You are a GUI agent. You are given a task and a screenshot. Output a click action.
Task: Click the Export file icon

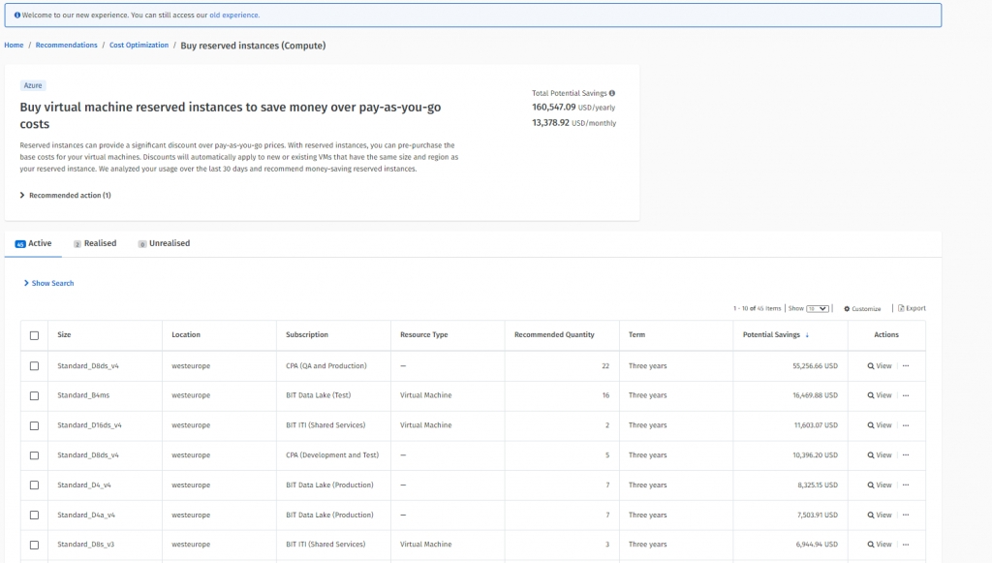click(901, 308)
